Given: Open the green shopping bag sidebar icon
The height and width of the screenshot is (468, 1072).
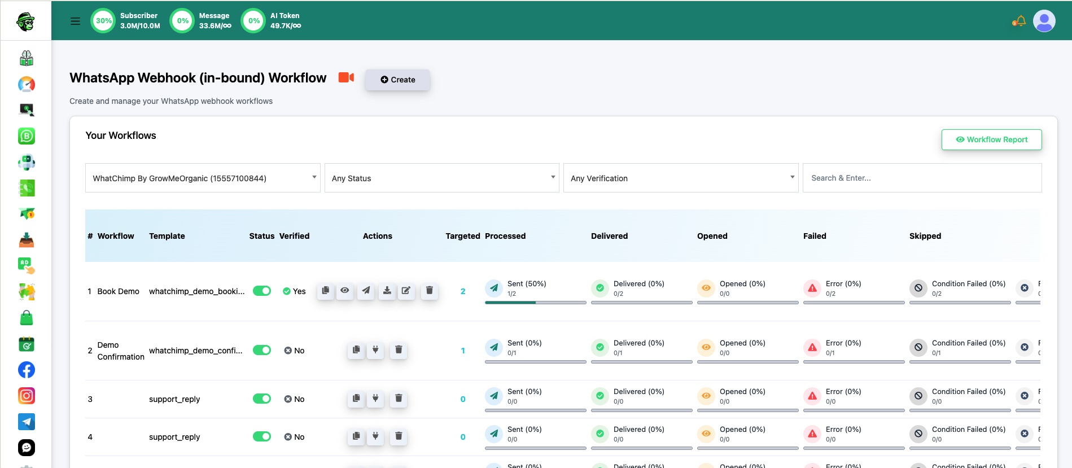Looking at the screenshot, I should [27, 318].
